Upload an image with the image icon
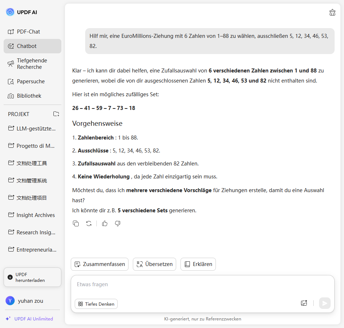Screen dimensions: 344x328 pyautogui.click(x=304, y=303)
